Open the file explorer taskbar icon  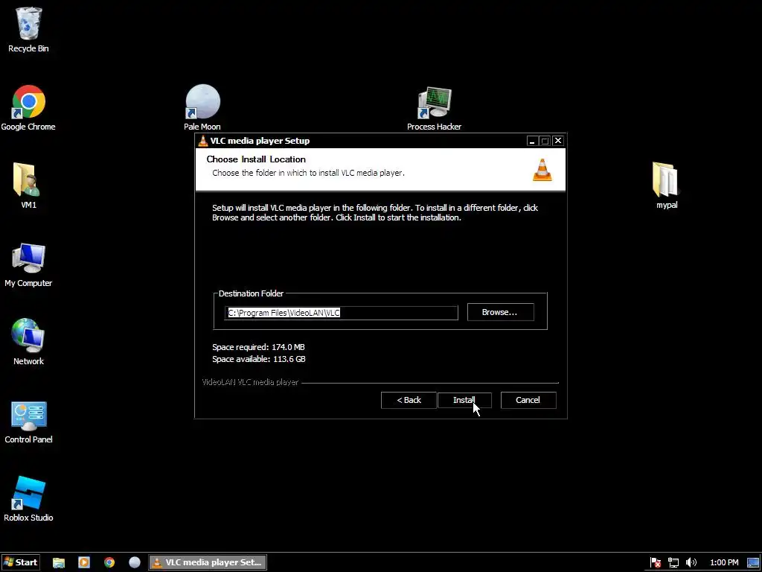tap(59, 562)
